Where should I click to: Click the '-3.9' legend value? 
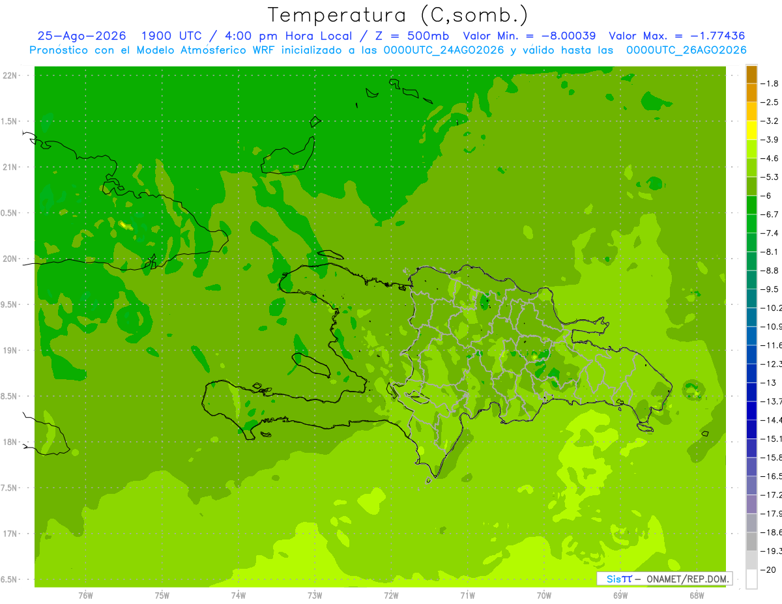[x=770, y=139]
